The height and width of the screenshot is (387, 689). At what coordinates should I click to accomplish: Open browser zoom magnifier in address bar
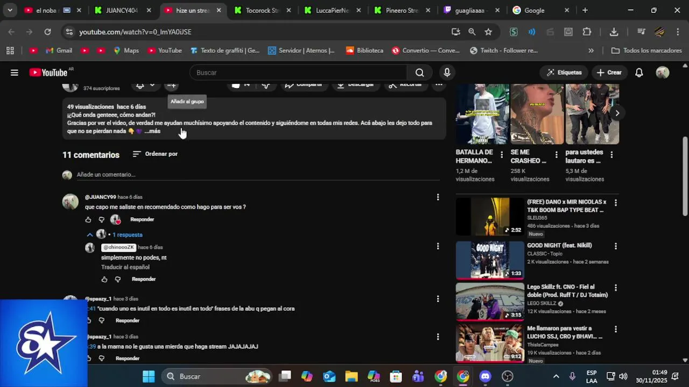tap(472, 32)
